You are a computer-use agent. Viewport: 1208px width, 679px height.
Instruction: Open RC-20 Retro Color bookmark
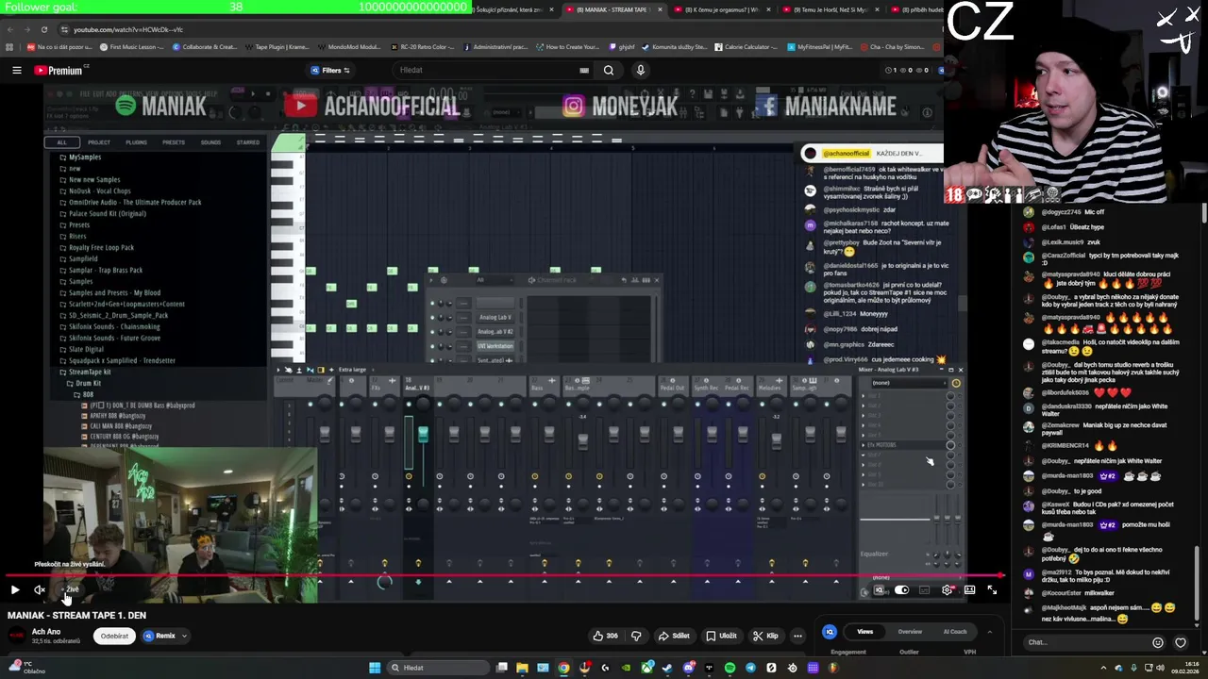pos(422,47)
